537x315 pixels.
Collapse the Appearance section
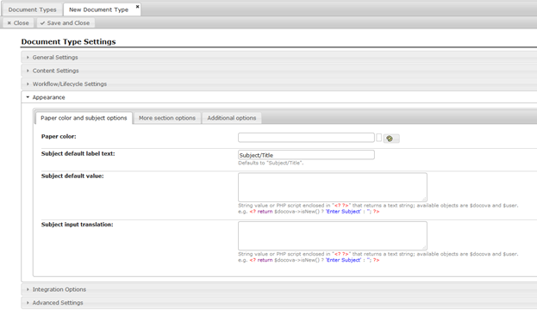coord(278,97)
